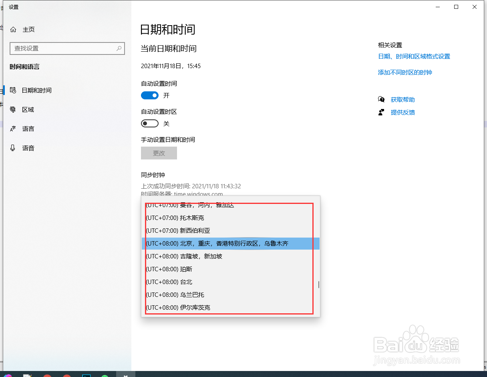Open 日期、时间和区域格式设置 link
487x377 pixels.
coord(414,56)
